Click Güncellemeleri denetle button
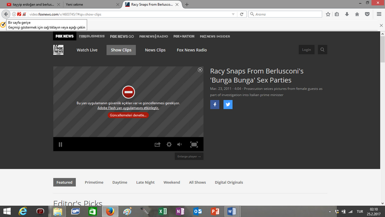 pyautogui.click(x=128, y=115)
